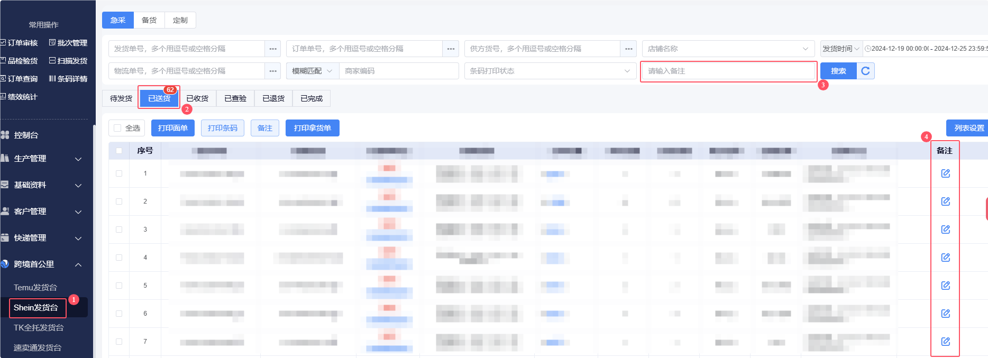This screenshot has height=358, width=988.
Task: Open Temu发货台 in the sidebar
Action: point(35,288)
